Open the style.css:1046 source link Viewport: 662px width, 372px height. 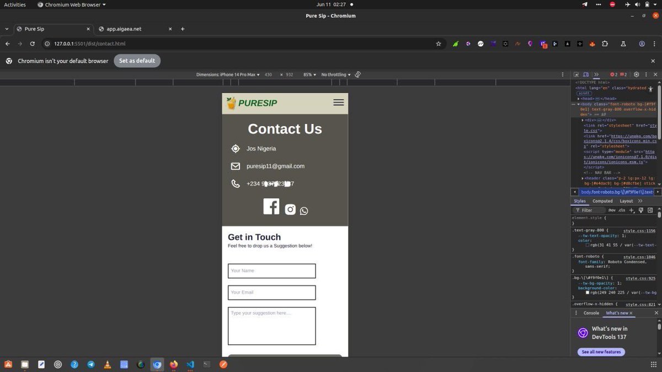pyautogui.click(x=639, y=257)
